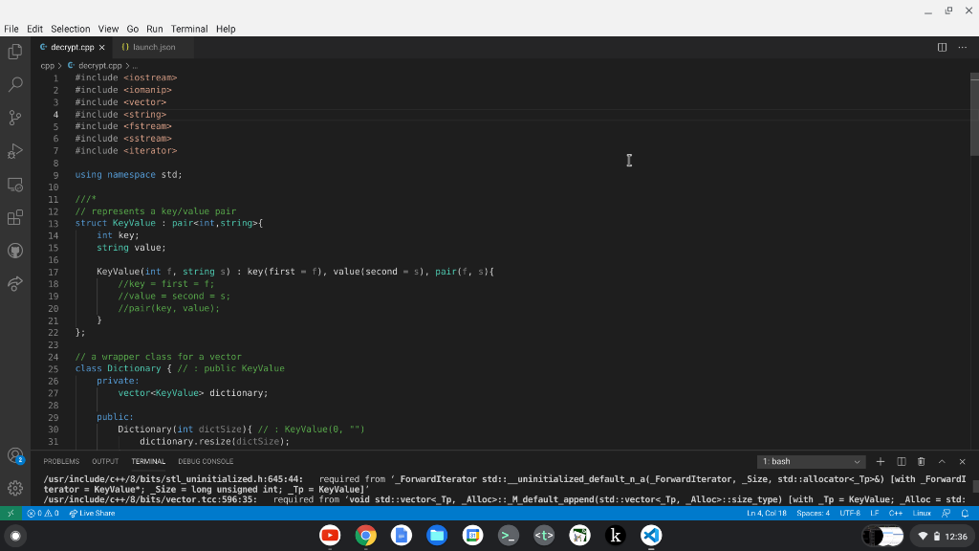Viewport: 979px width, 551px height.
Task: Launch Chrome from the shelf
Action: point(366,536)
